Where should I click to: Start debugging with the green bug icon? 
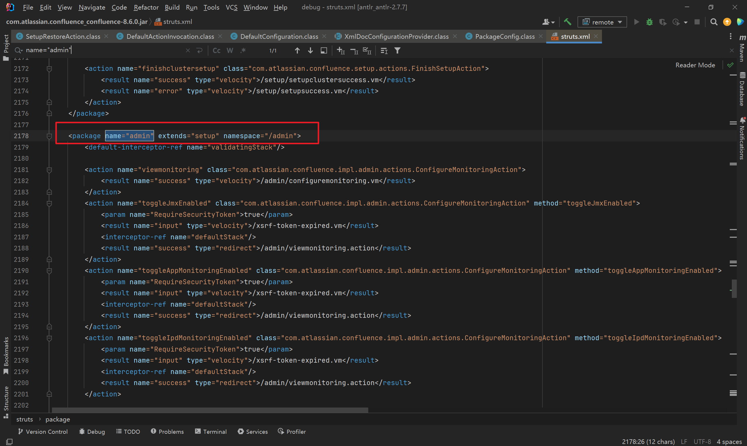coord(650,22)
